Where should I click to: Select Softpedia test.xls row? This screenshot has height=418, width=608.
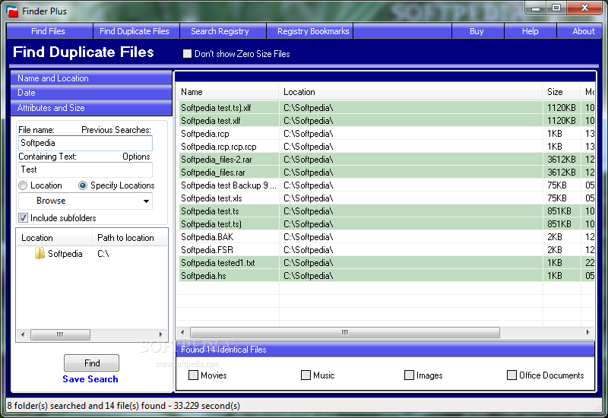pyautogui.click(x=387, y=198)
